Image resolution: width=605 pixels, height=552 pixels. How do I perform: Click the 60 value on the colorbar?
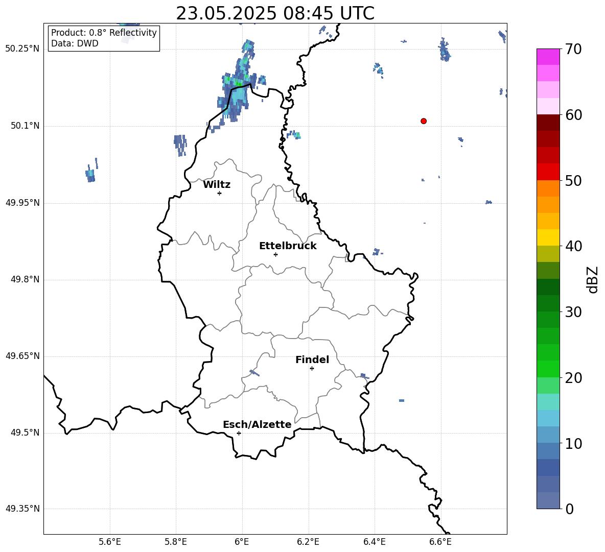coord(573,115)
